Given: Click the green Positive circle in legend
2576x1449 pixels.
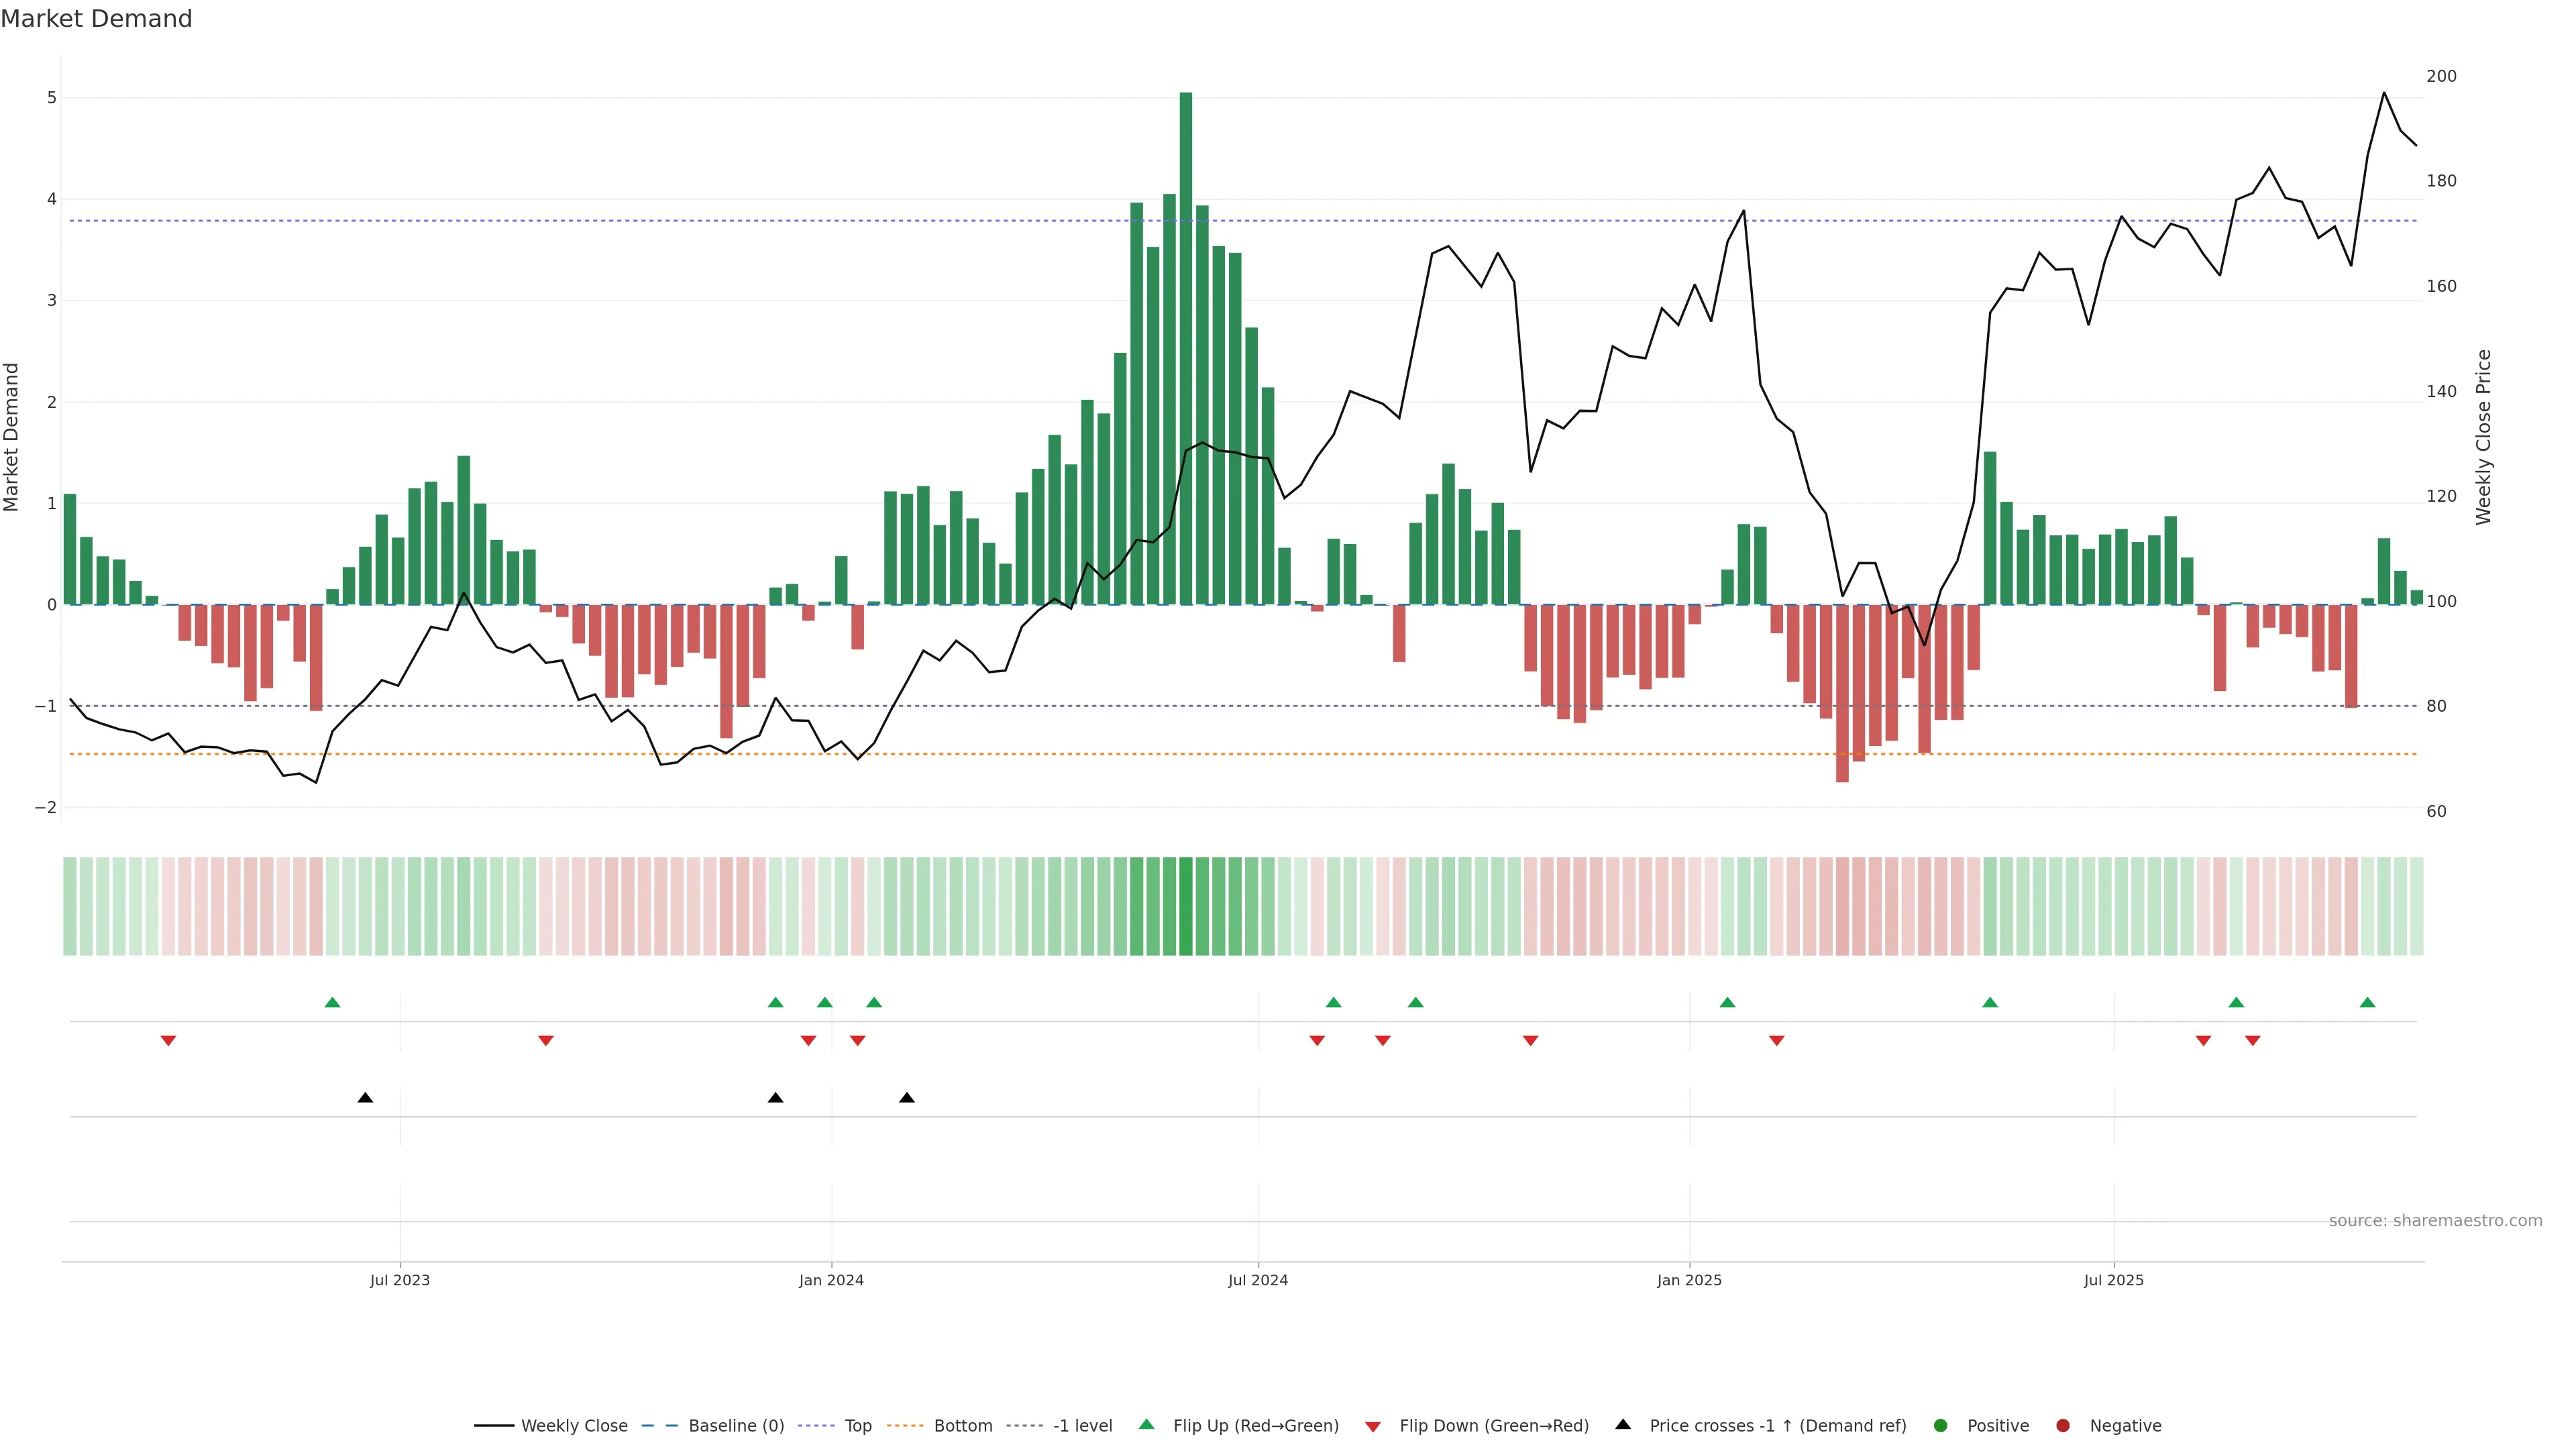Looking at the screenshot, I should tap(1941, 1425).
